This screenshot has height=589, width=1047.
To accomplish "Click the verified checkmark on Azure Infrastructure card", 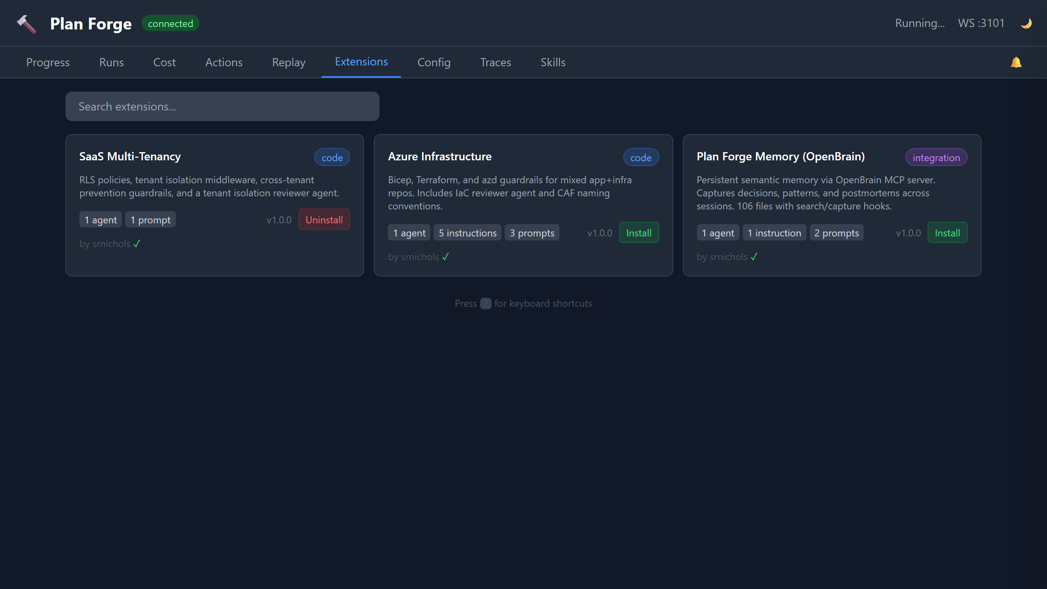I will tap(446, 256).
